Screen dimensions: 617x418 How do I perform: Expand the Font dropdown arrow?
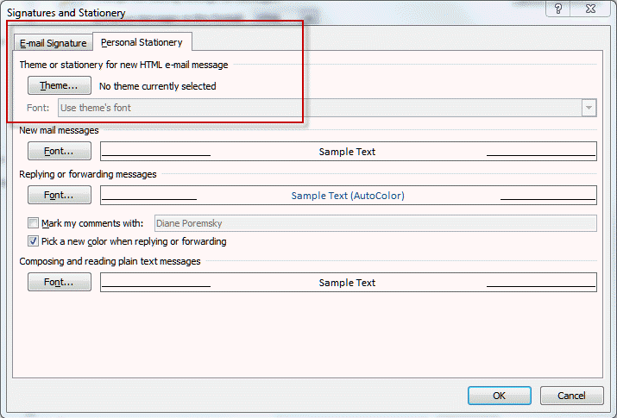click(589, 108)
